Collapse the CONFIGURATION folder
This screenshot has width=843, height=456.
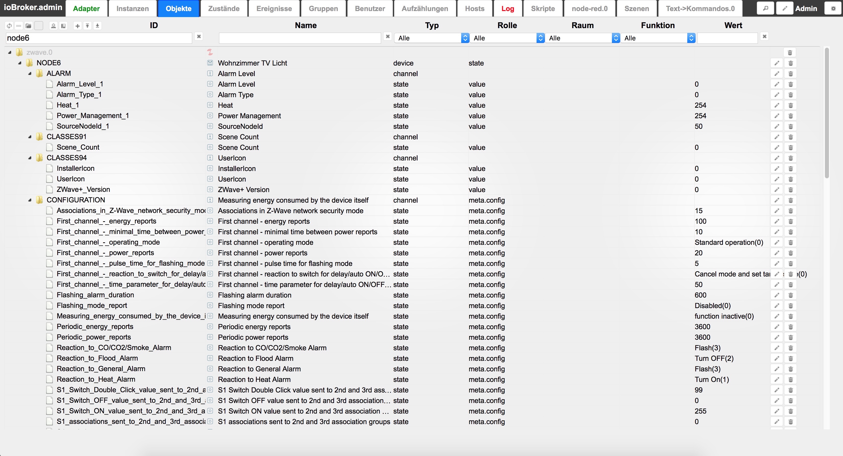(x=30, y=200)
